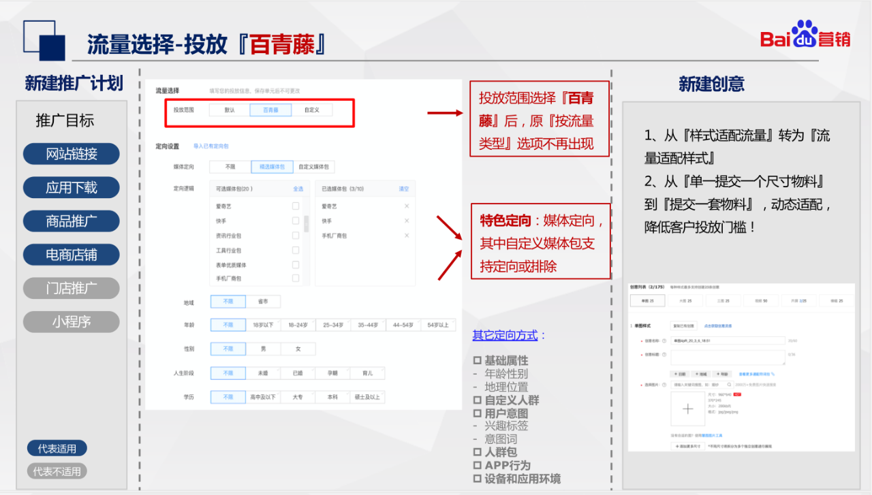Viewport: 872px width, 495px height.
Task: Click the media package list scrollbar
Action: (x=307, y=223)
